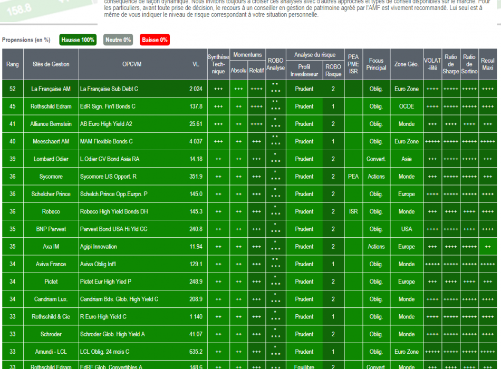Image resolution: width=501 pixels, height=369 pixels.
Task: Open L.Odier CV Bond Asia RA
Action: tap(110, 159)
